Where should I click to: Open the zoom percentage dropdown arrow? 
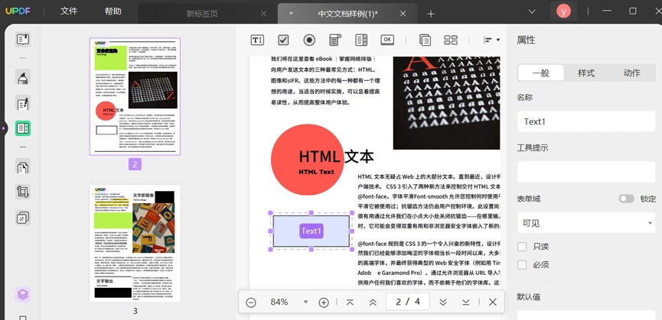[305, 302]
